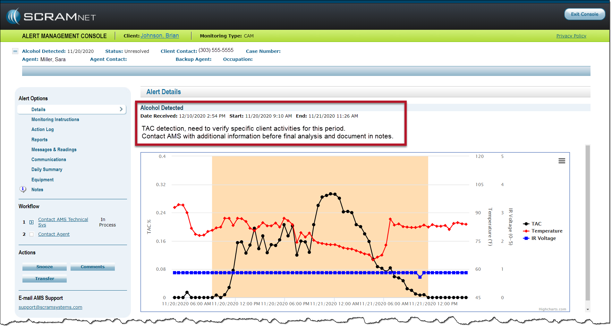Toggle the TAC series legend marker
Image resolution: width=612 pixels, height=329 pixels.
pos(526,224)
